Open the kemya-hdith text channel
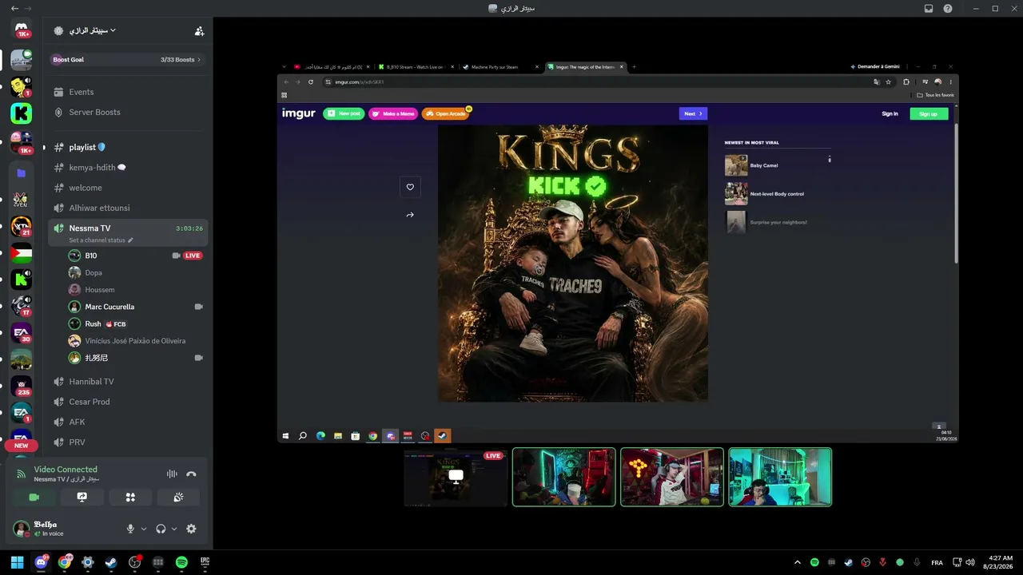Viewport: 1023px width, 575px height. pyautogui.click(x=128, y=168)
